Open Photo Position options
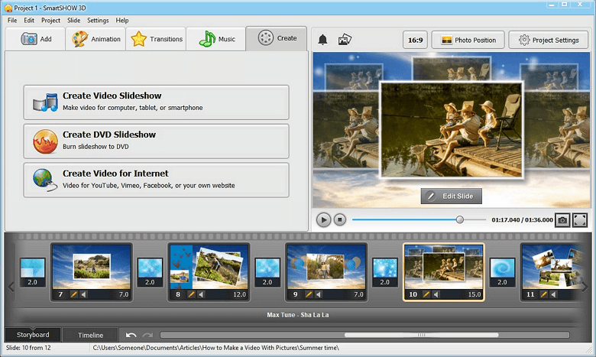This screenshot has height=357, width=596. (x=468, y=40)
